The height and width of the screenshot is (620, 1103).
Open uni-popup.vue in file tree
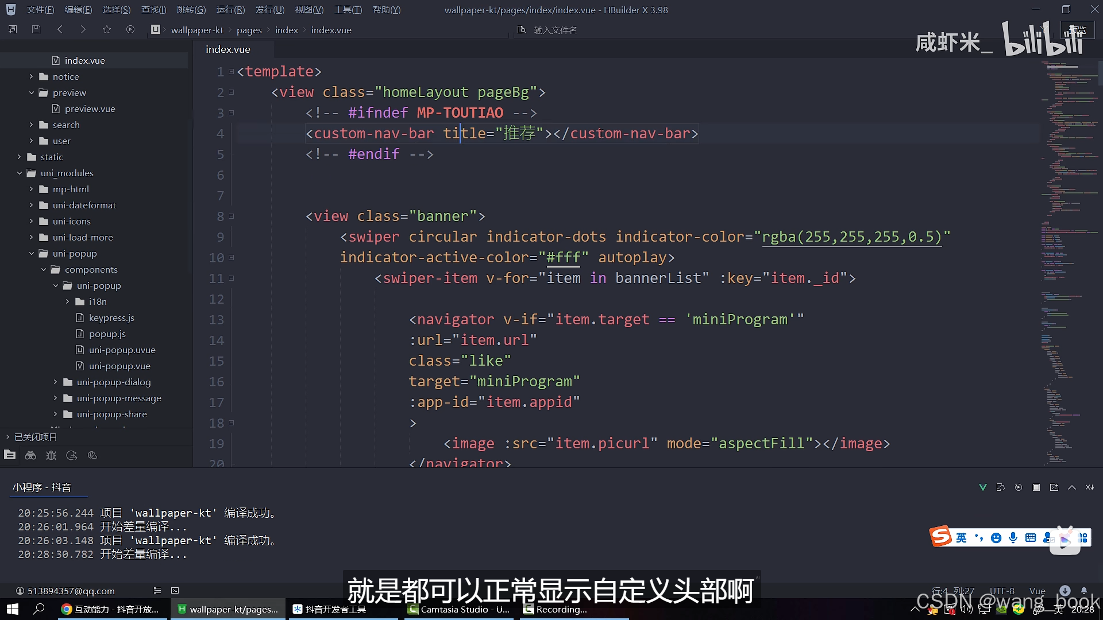point(119,366)
